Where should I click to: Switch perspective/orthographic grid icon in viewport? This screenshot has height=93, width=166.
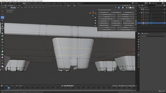click(95, 26)
